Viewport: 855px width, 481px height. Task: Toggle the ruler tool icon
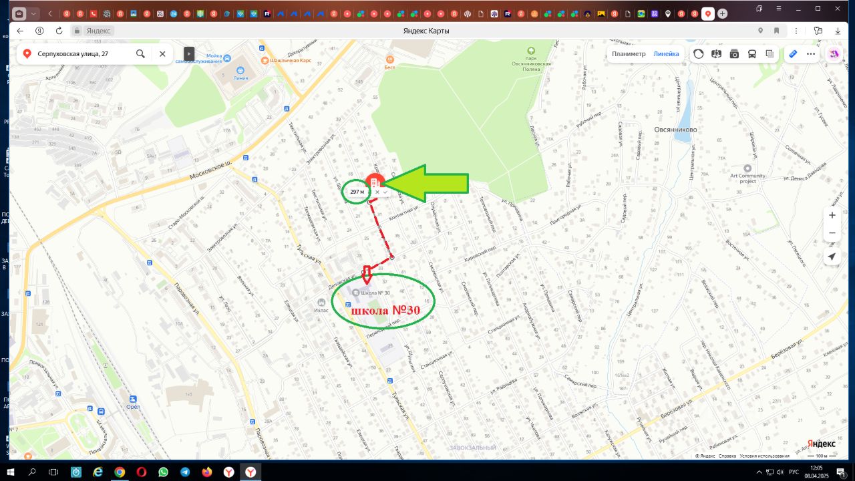(793, 54)
